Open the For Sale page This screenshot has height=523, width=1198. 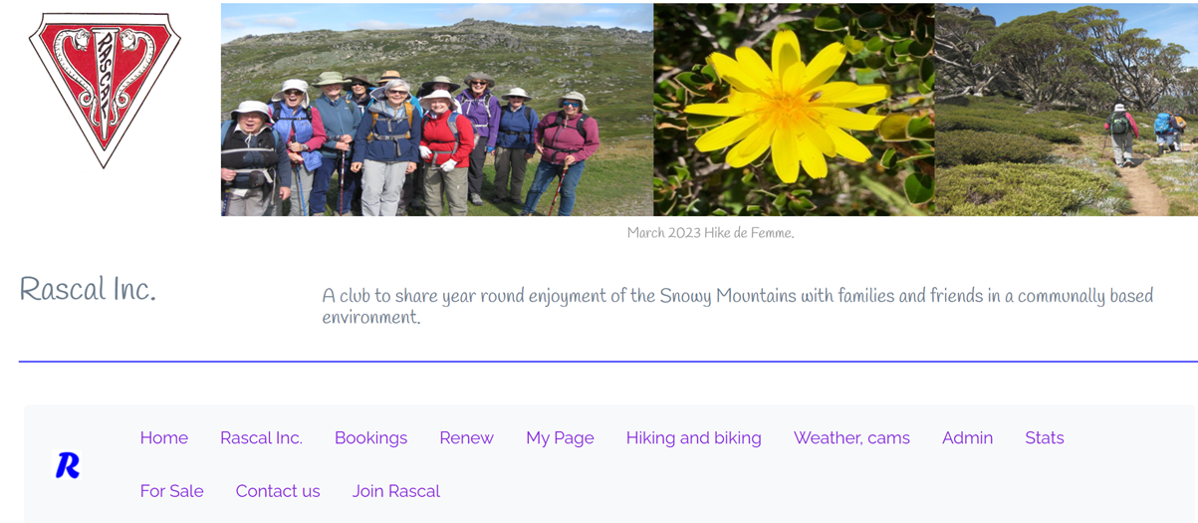point(171,491)
